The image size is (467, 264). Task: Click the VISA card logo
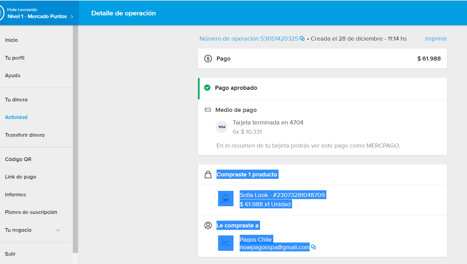(x=222, y=127)
